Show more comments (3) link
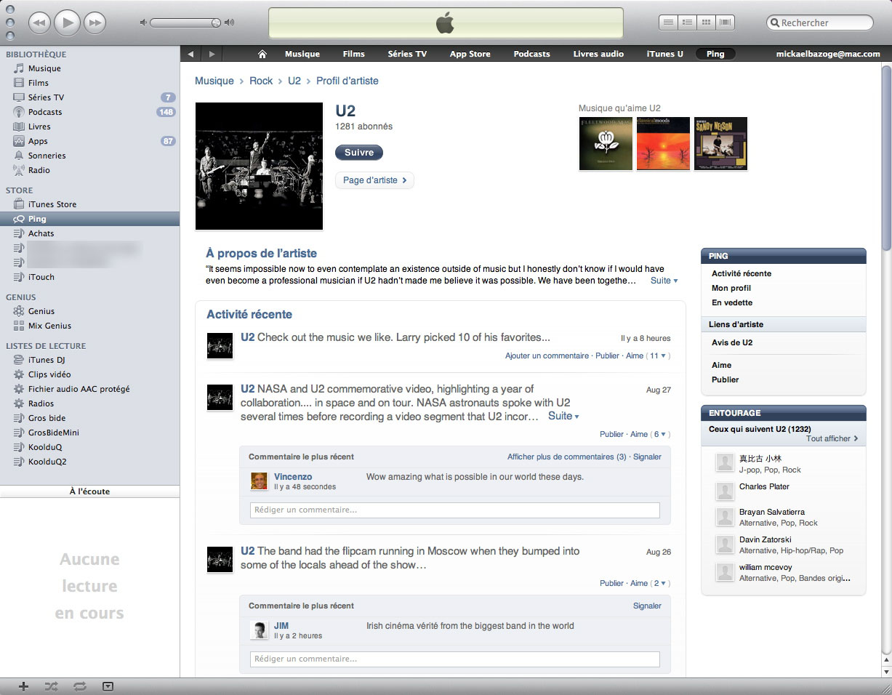The height and width of the screenshot is (695, 892). pyautogui.click(x=567, y=457)
